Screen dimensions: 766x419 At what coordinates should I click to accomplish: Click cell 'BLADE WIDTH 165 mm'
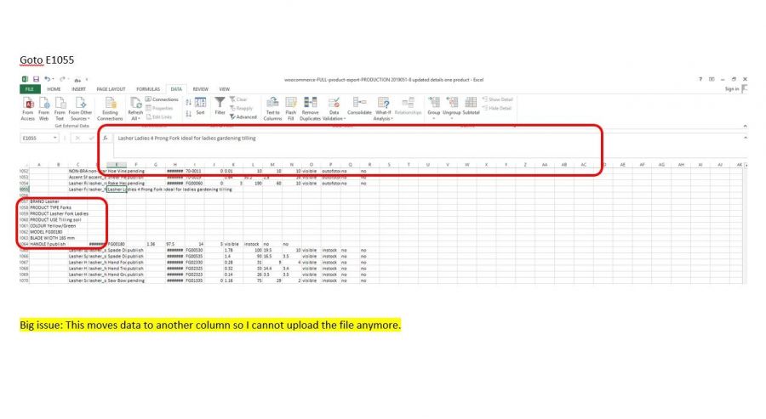tap(39, 238)
